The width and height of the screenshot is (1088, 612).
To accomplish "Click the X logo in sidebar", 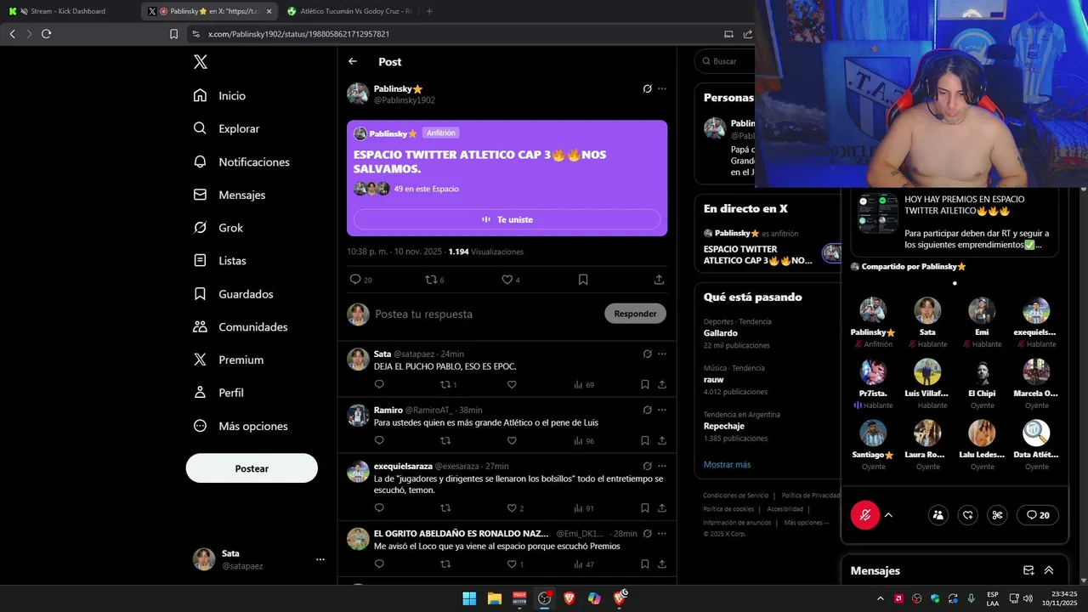I will [201, 62].
